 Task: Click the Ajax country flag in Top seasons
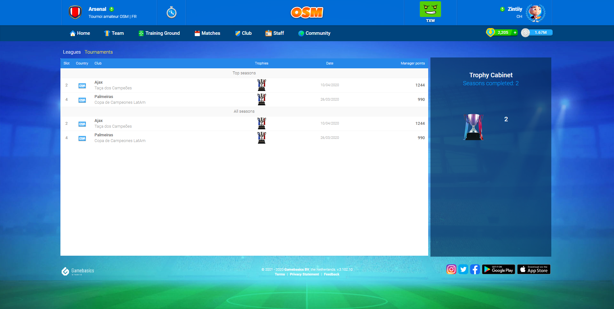click(82, 86)
